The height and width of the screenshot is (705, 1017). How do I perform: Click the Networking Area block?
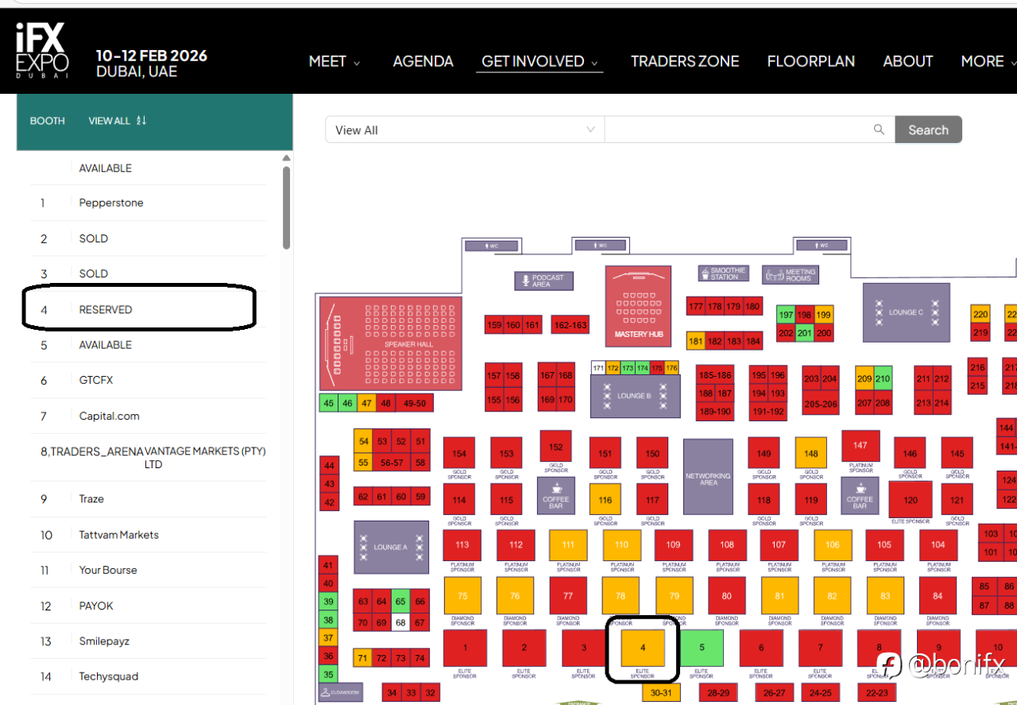pyautogui.click(x=708, y=476)
